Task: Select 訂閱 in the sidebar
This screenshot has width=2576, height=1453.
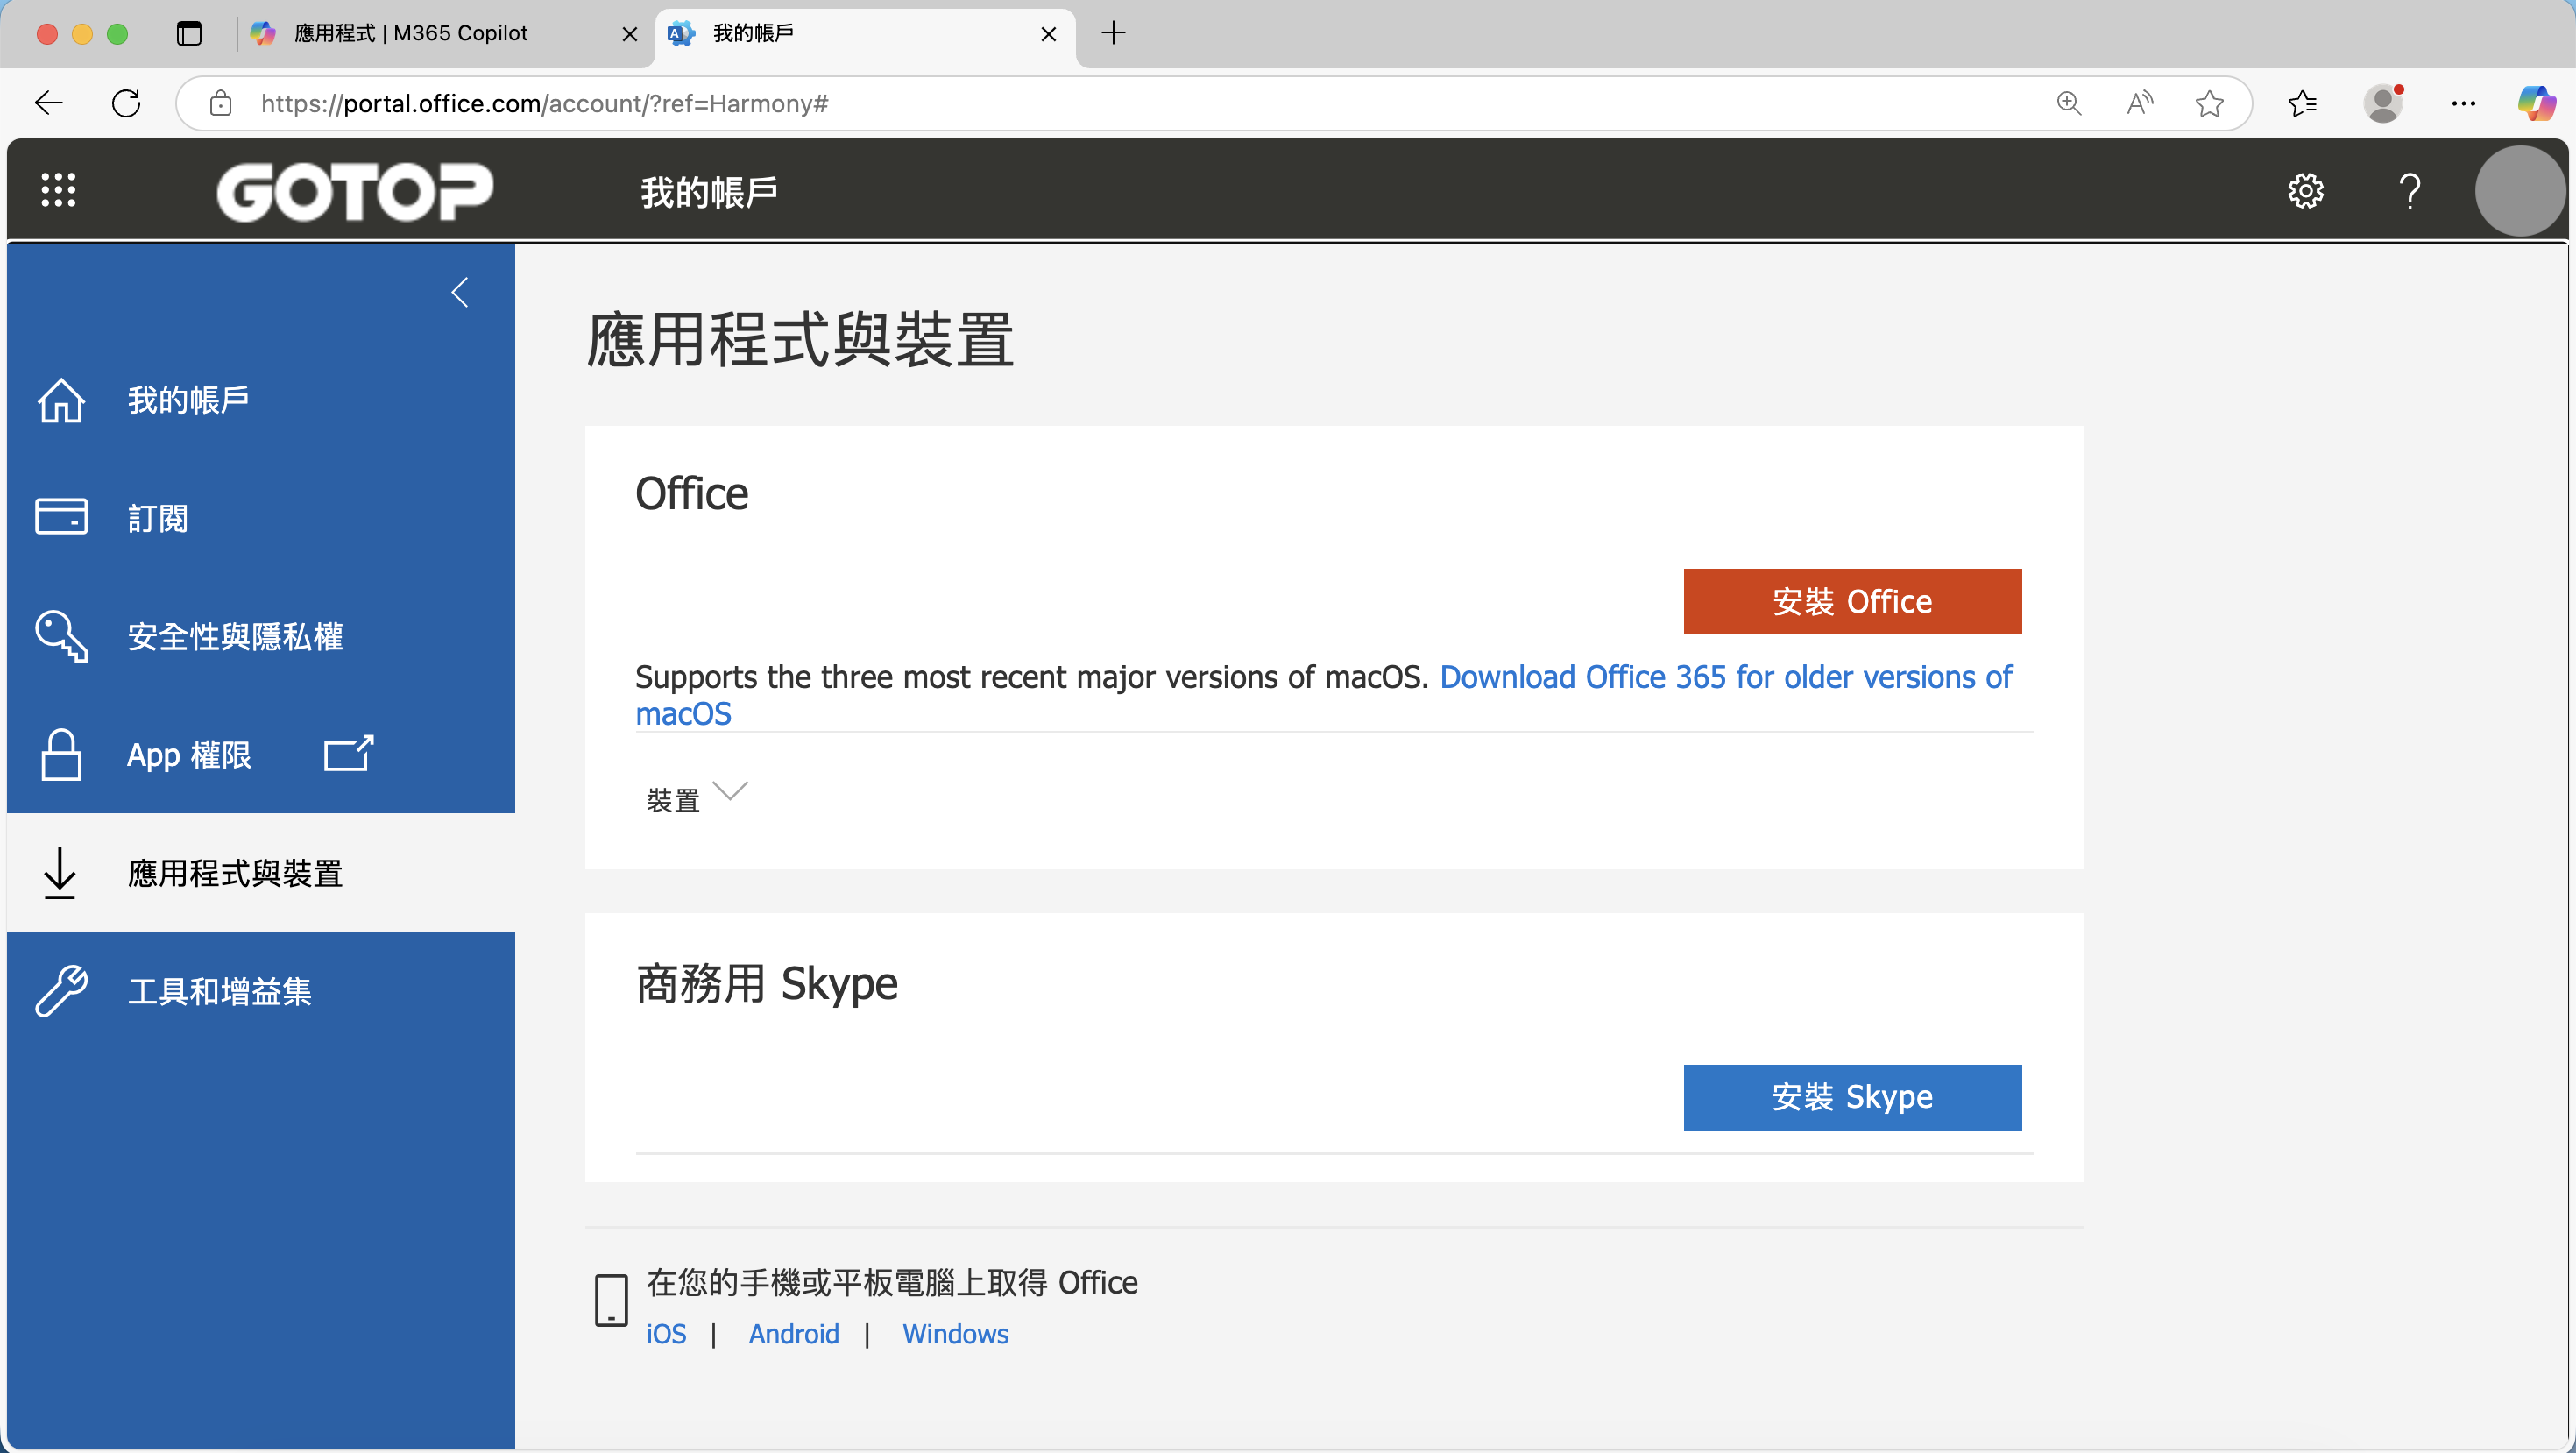Action: pyautogui.click(x=158, y=518)
